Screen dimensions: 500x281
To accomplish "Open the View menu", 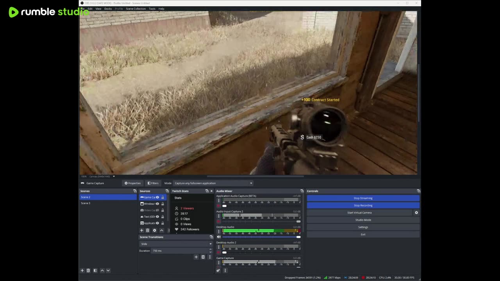I will coord(98,9).
